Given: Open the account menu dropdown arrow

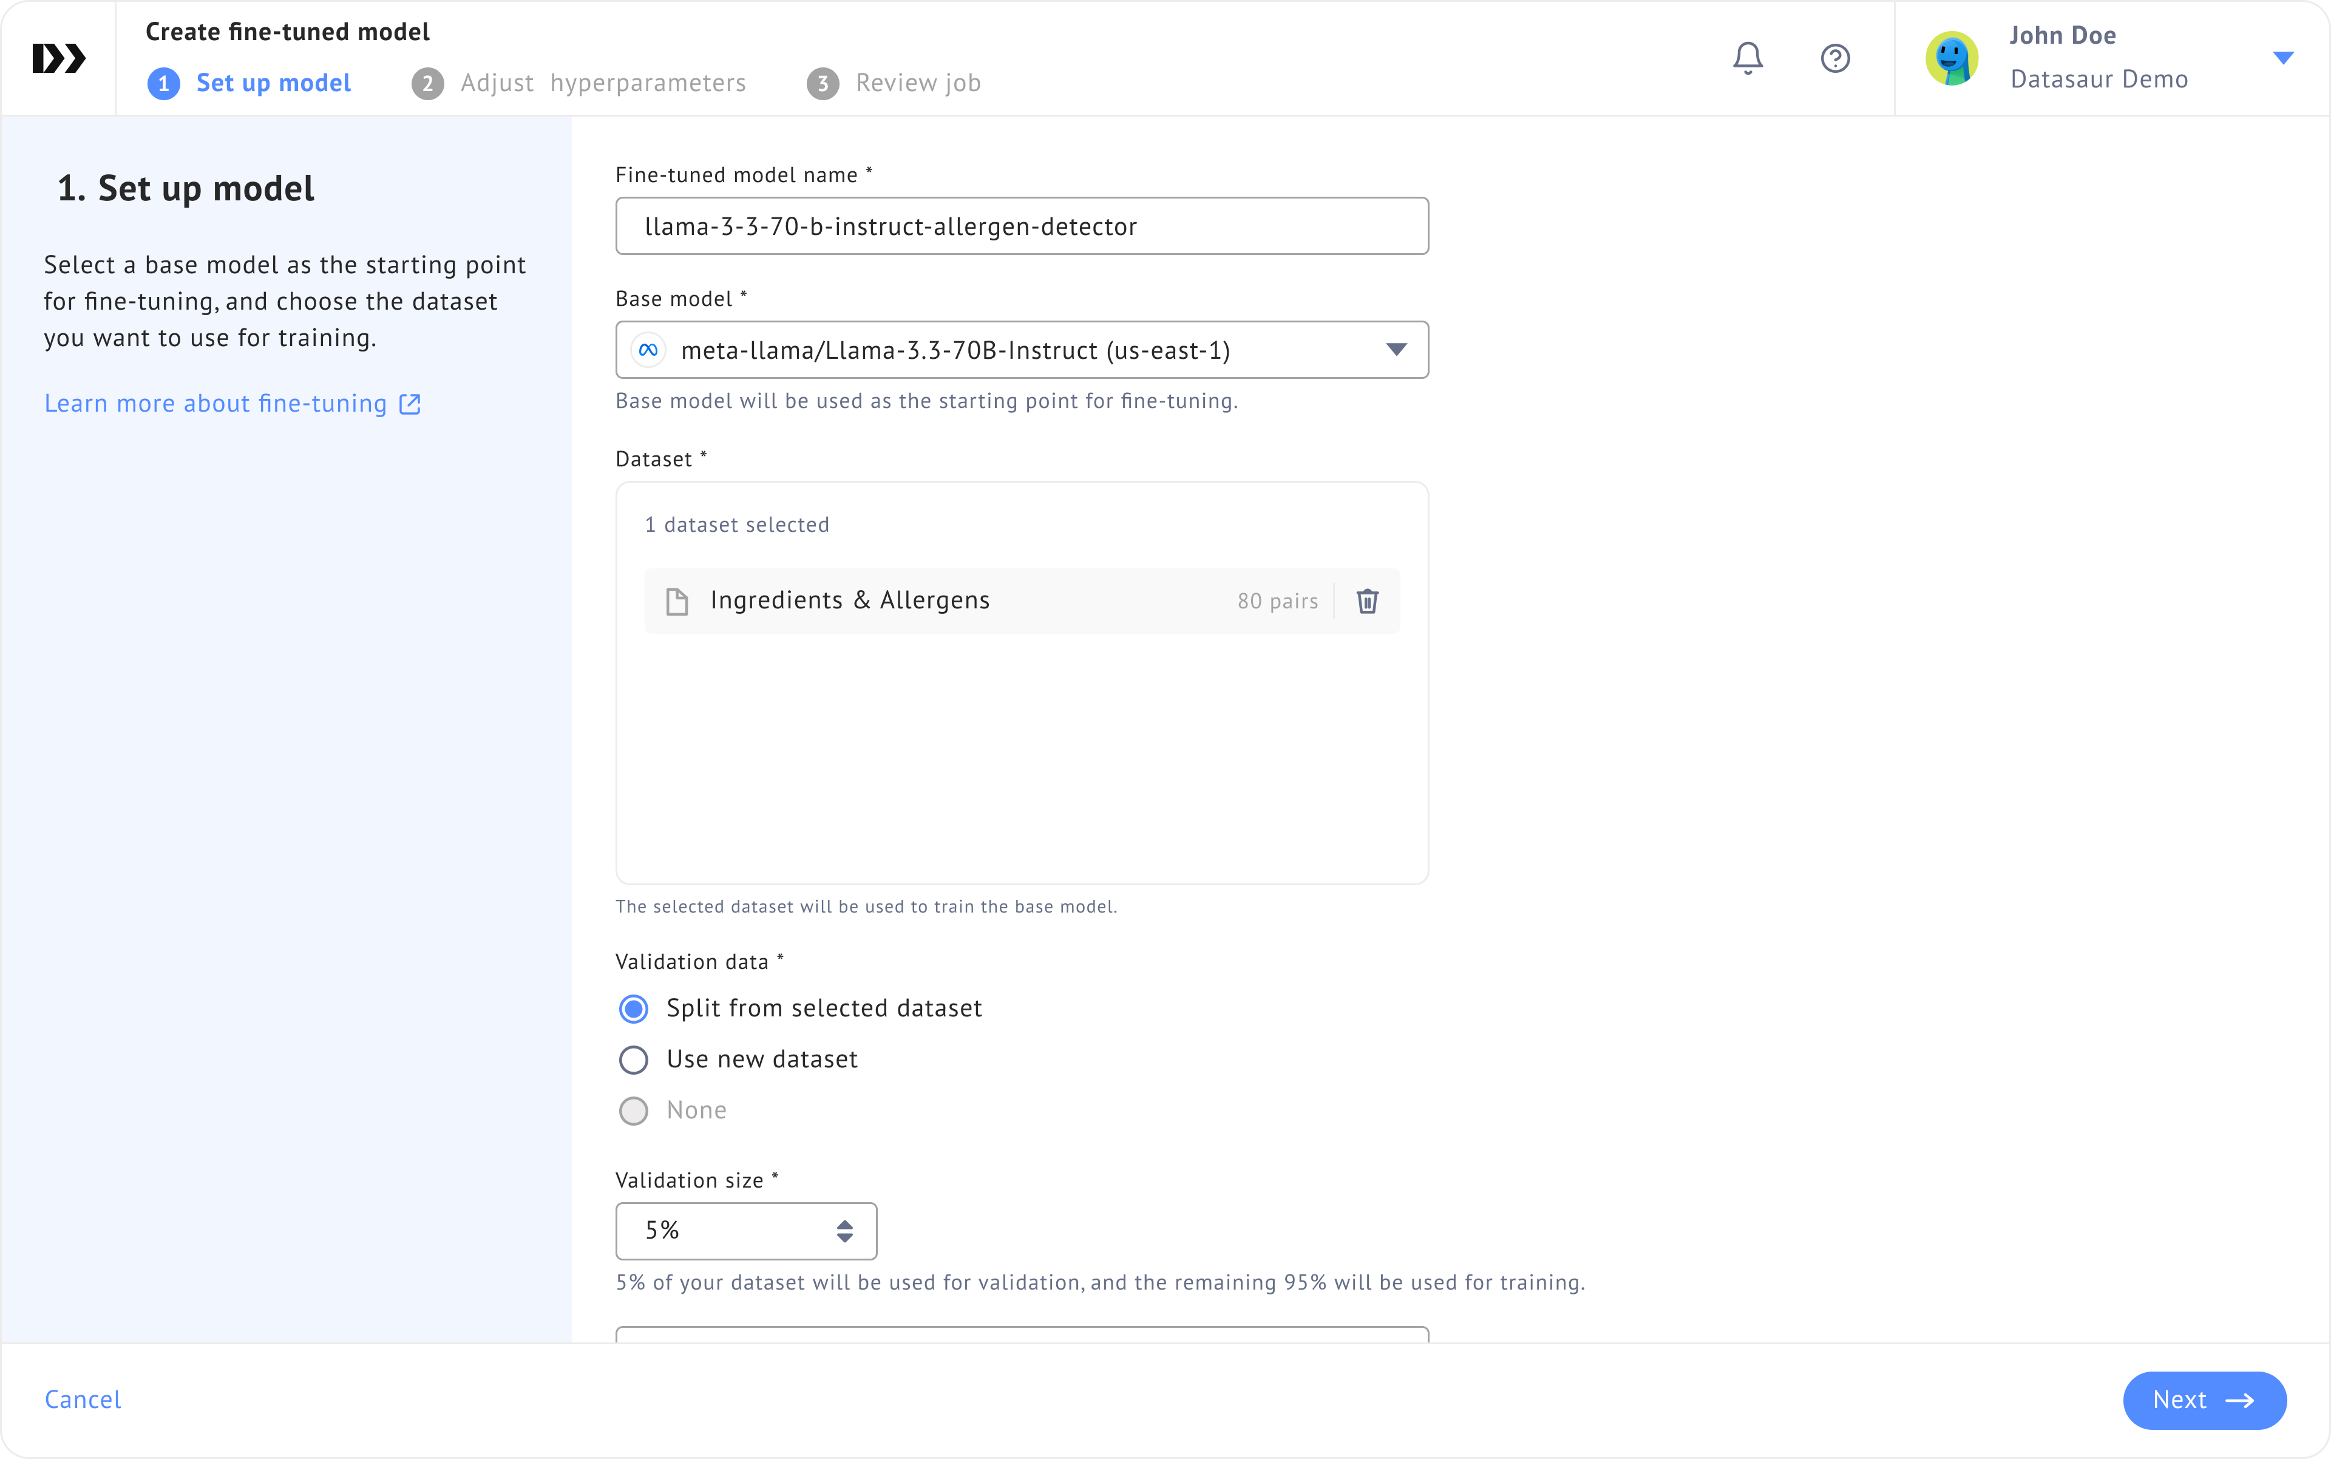Looking at the screenshot, I should click(x=2283, y=58).
